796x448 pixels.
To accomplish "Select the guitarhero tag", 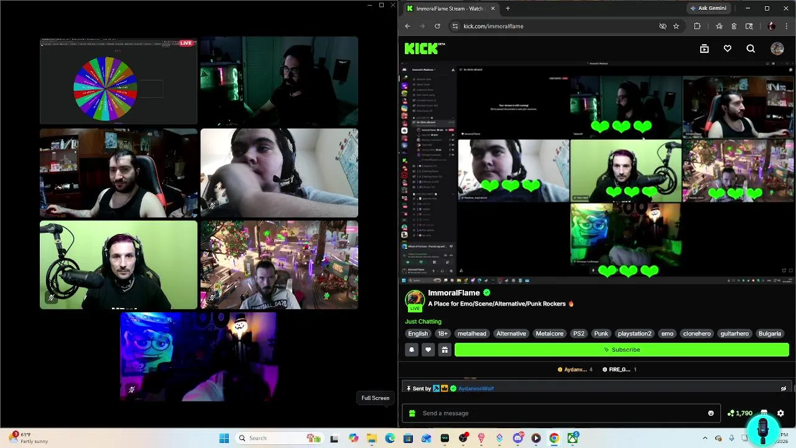I will pos(734,334).
